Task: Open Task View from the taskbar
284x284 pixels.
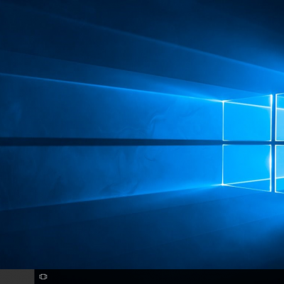Action: coord(43,276)
